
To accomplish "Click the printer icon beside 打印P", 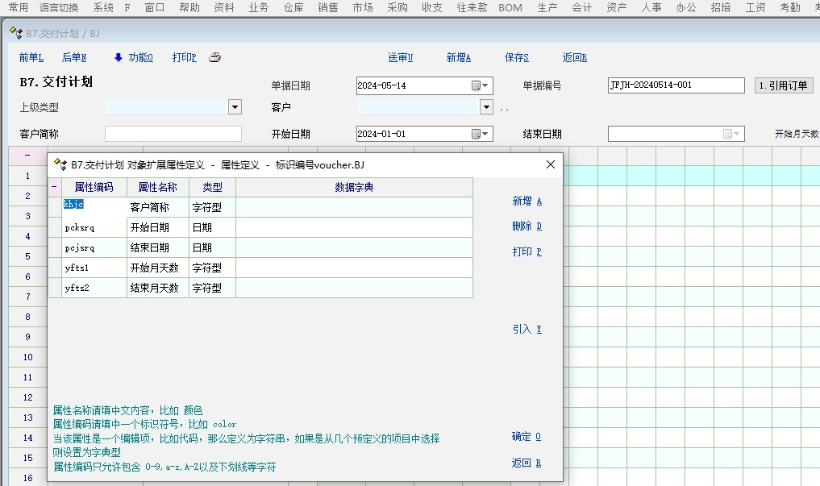I will [x=214, y=57].
